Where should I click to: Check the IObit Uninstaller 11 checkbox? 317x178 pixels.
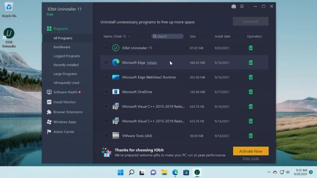(x=106, y=48)
